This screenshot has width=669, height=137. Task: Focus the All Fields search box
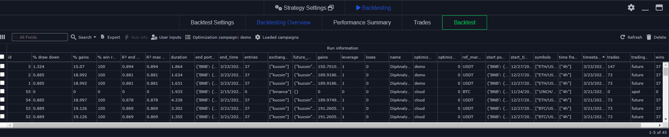[40, 37]
